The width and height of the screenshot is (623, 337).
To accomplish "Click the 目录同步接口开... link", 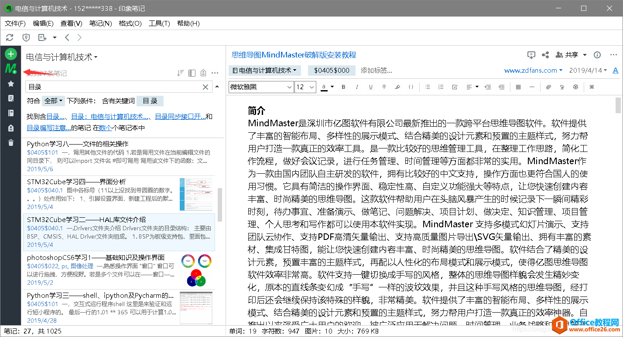I will tap(180, 117).
